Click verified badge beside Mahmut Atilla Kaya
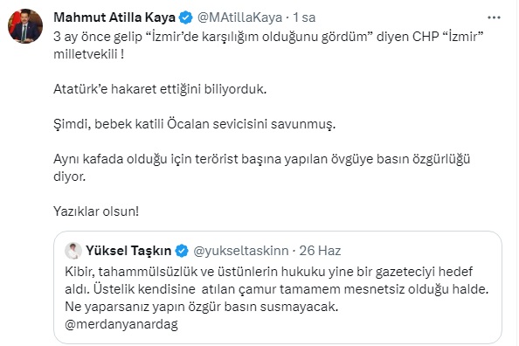519x346 pixels. 186,17
